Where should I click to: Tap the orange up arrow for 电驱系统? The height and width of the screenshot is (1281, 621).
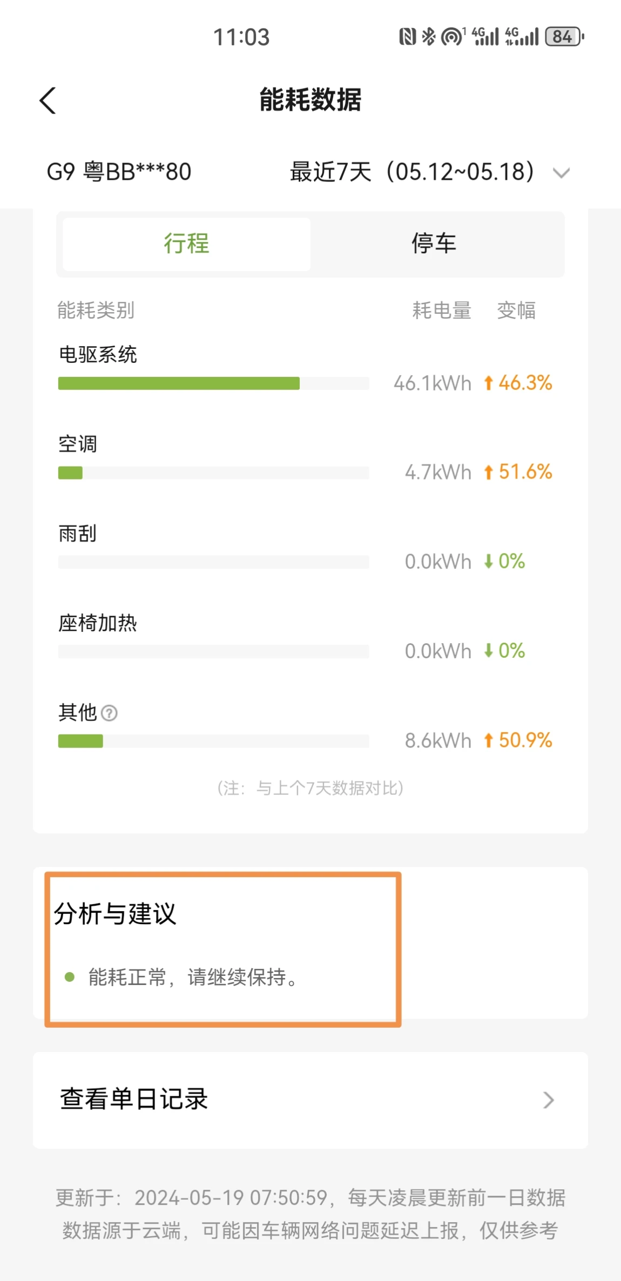pos(489,383)
